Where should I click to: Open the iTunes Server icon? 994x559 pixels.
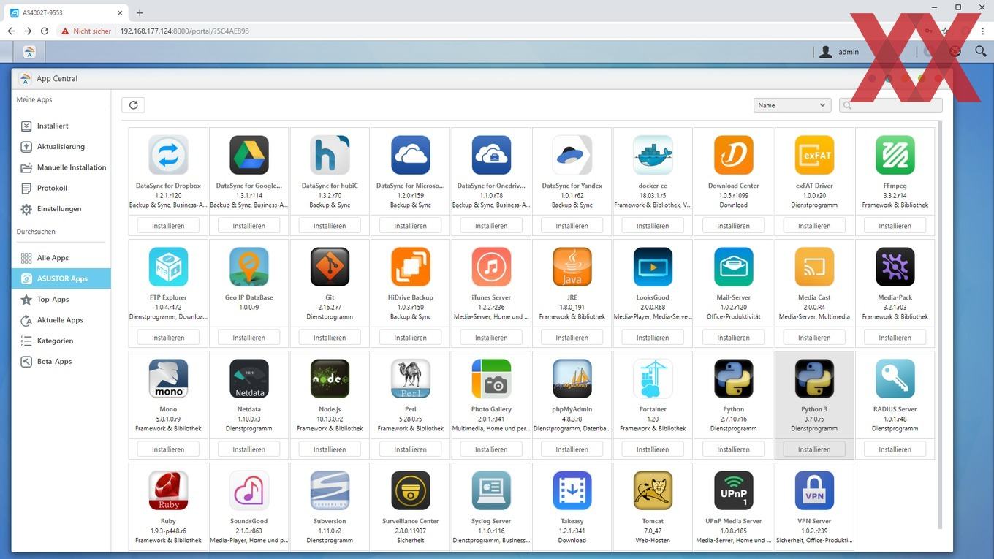[491, 267]
